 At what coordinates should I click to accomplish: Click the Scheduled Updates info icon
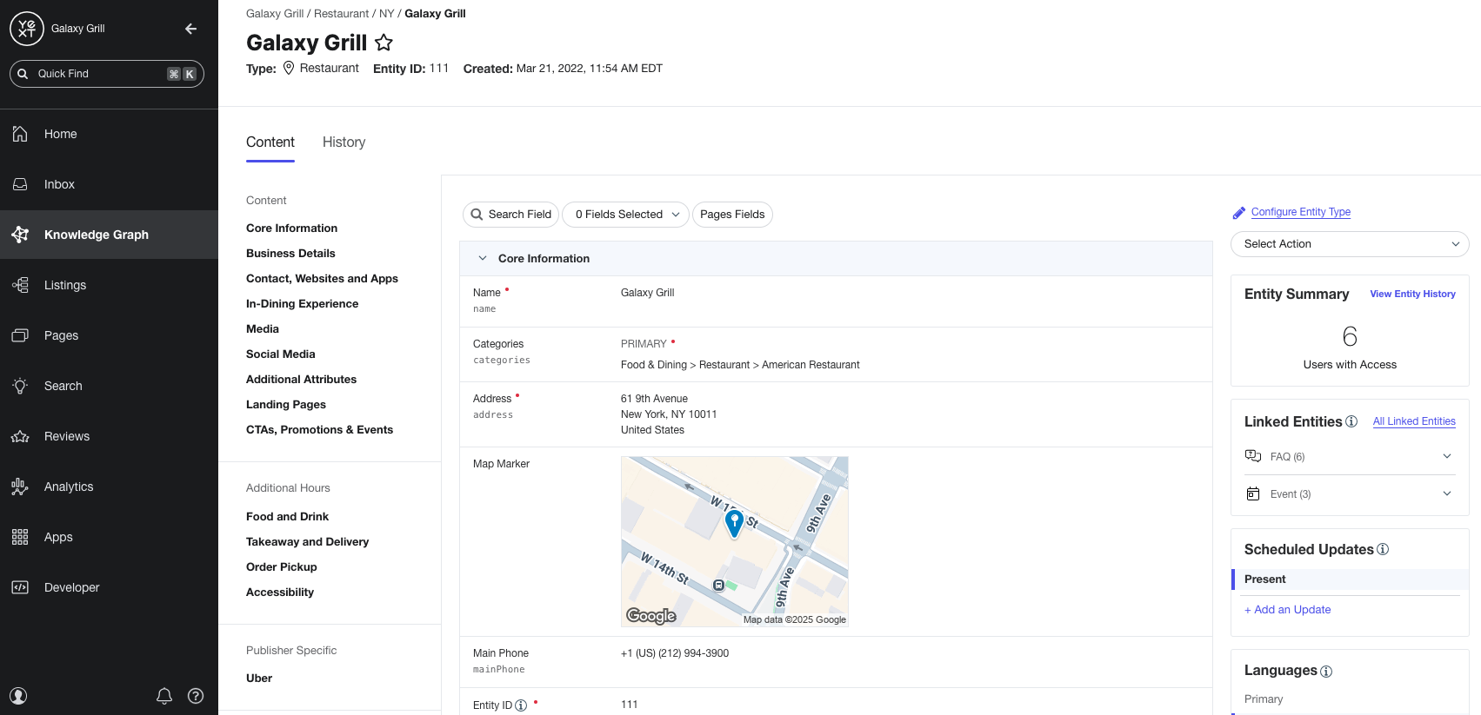1383,550
